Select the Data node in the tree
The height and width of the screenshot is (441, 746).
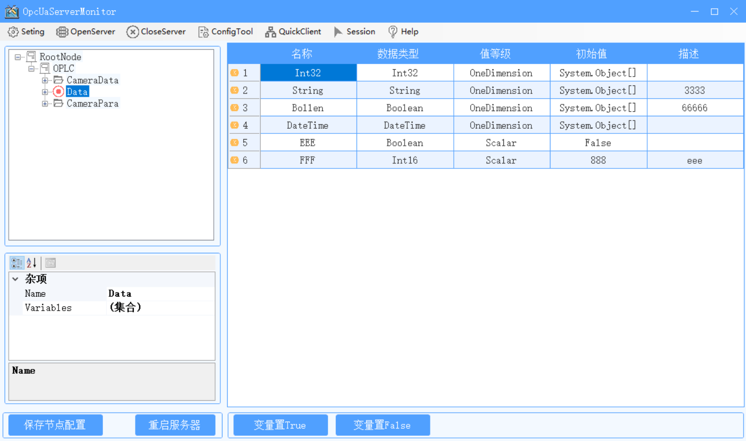tap(77, 92)
